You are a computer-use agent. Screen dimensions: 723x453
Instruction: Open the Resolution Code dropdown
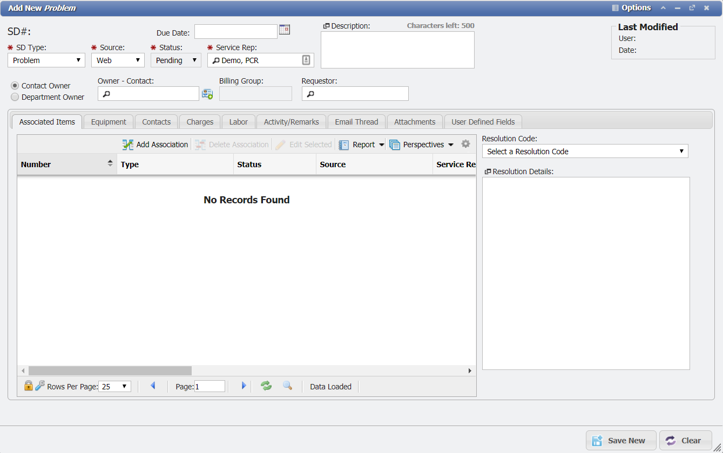click(585, 152)
